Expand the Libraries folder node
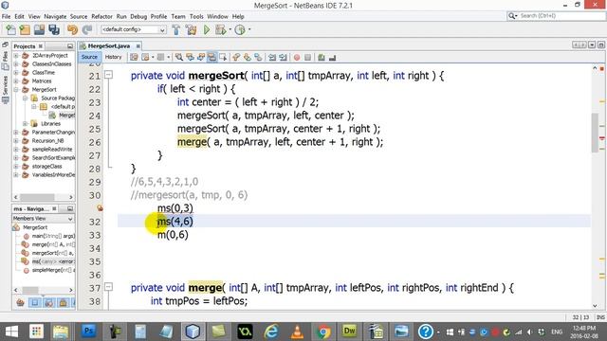 [x=26, y=124]
